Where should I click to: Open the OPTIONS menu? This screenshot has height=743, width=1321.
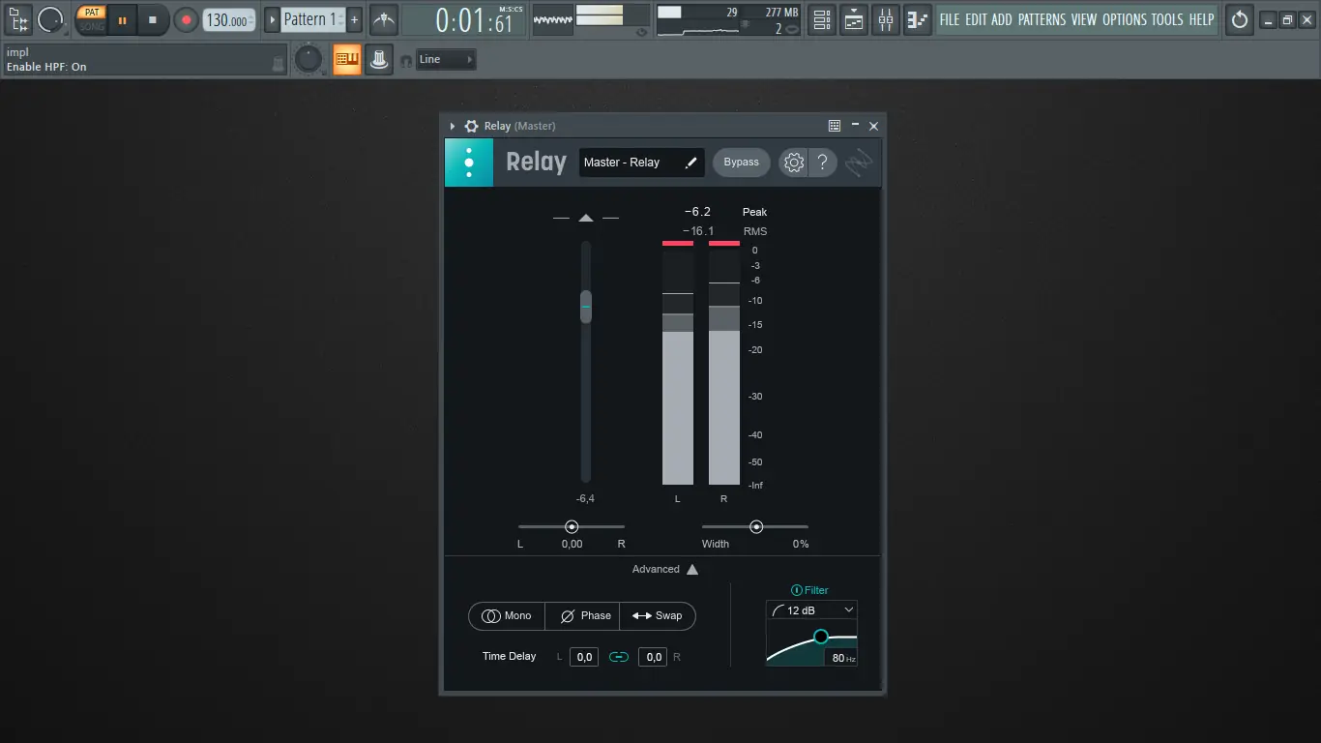pyautogui.click(x=1125, y=19)
